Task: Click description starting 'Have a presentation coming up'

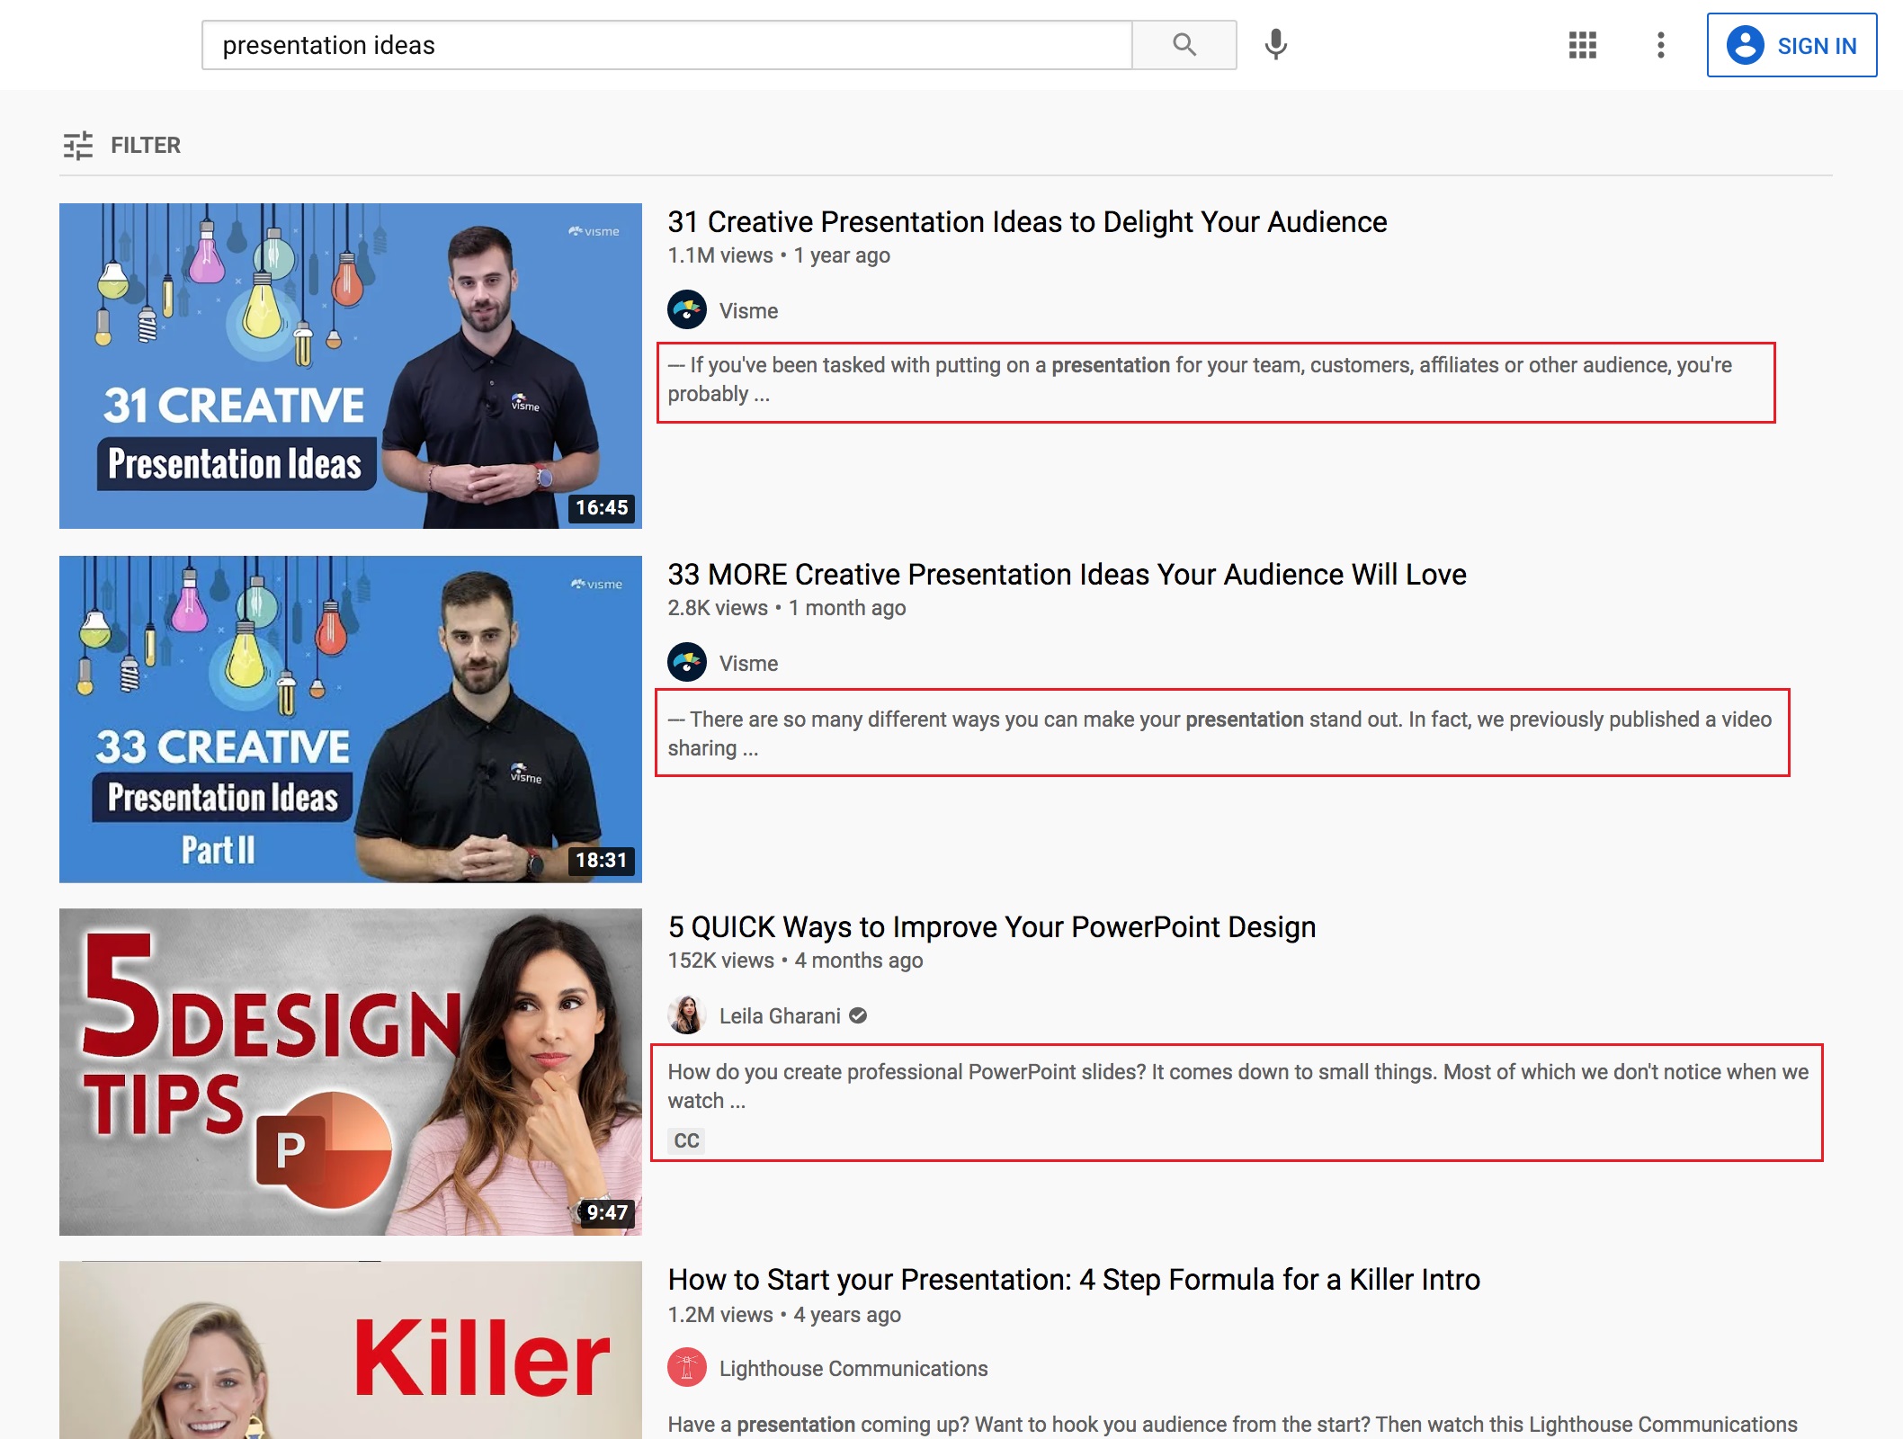Action: tap(1232, 1425)
